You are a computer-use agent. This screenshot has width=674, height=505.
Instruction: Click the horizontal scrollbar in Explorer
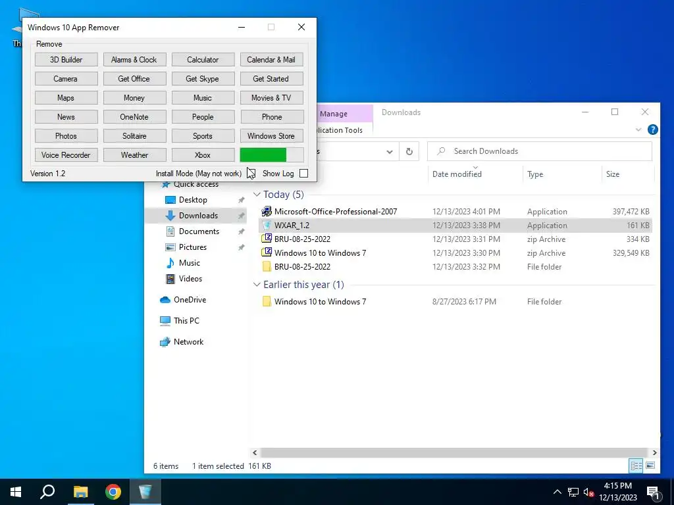coord(454,452)
